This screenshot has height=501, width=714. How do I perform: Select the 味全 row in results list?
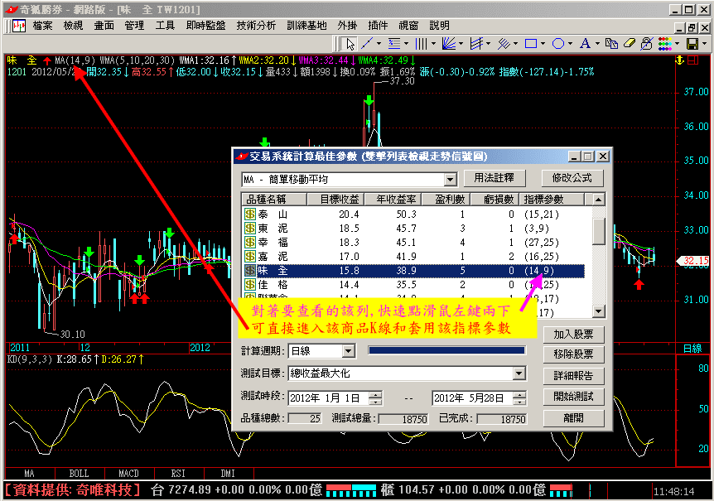pos(413,271)
